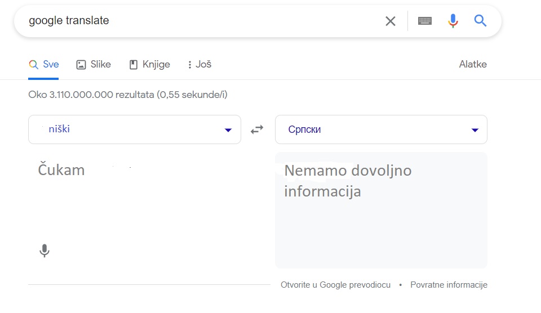Image resolution: width=541 pixels, height=313 pixels.
Task: Click the Povratne informacije link
Action: (x=449, y=285)
